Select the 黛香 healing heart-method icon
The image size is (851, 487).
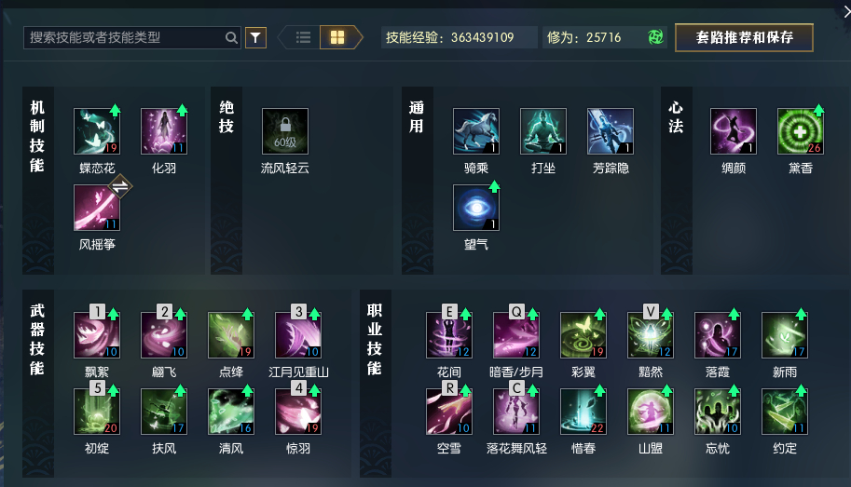(801, 131)
